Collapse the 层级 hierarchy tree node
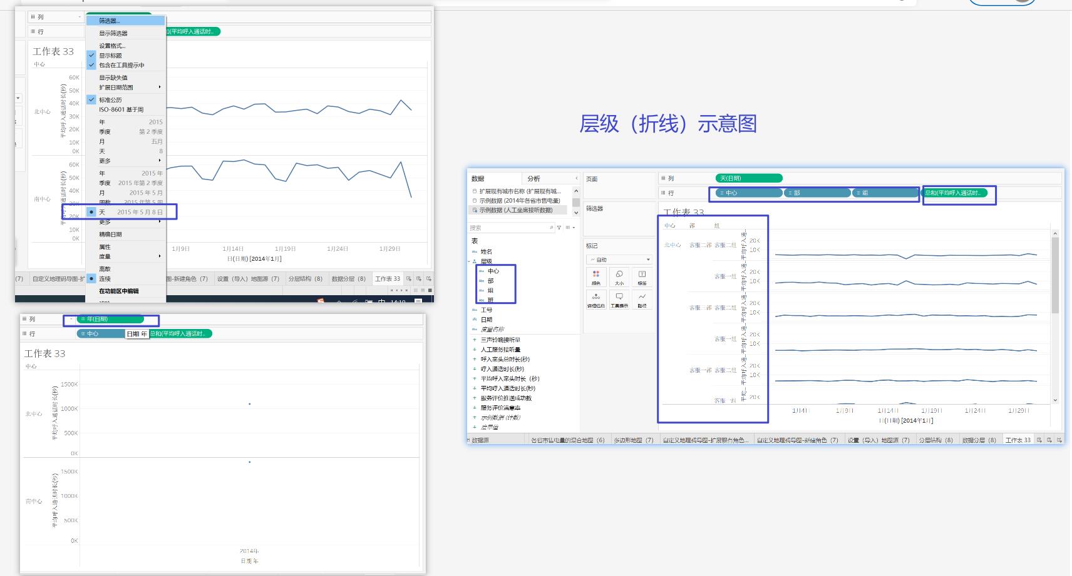Viewport: 1072px width, 576px height. pyautogui.click(x=469, y=261)
